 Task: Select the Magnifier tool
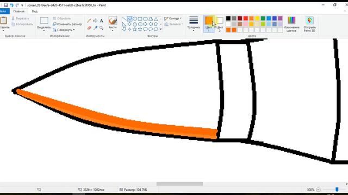coord(102,28)
